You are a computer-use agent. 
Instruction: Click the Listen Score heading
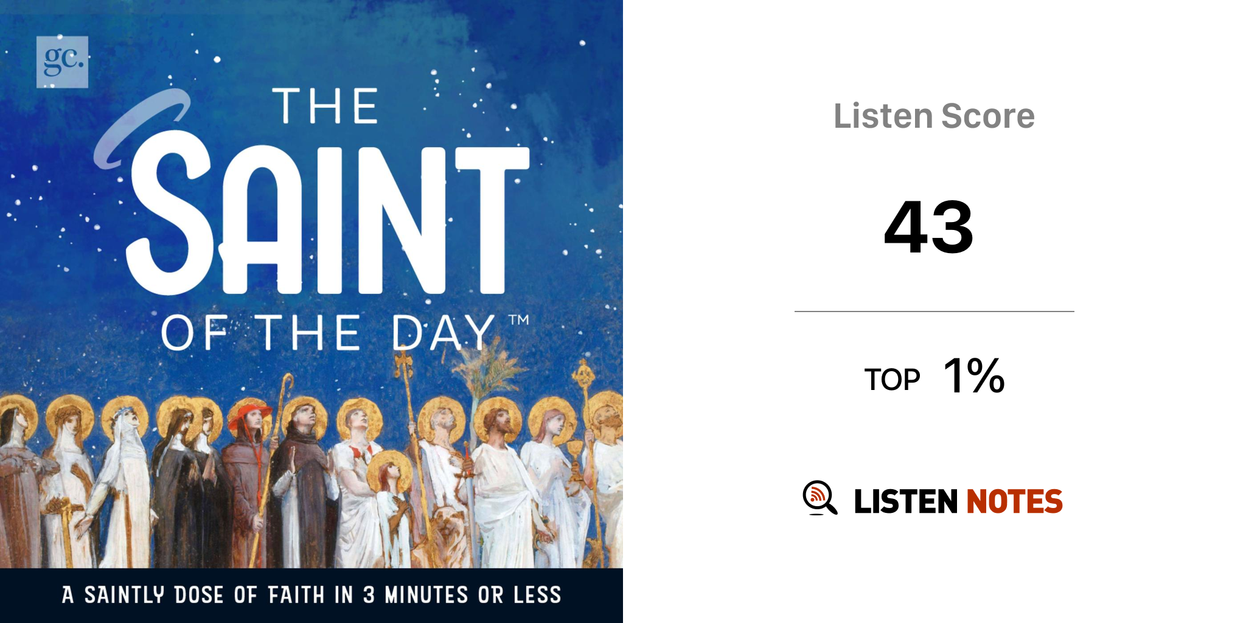pyautogui.click(x=934, y=116)
